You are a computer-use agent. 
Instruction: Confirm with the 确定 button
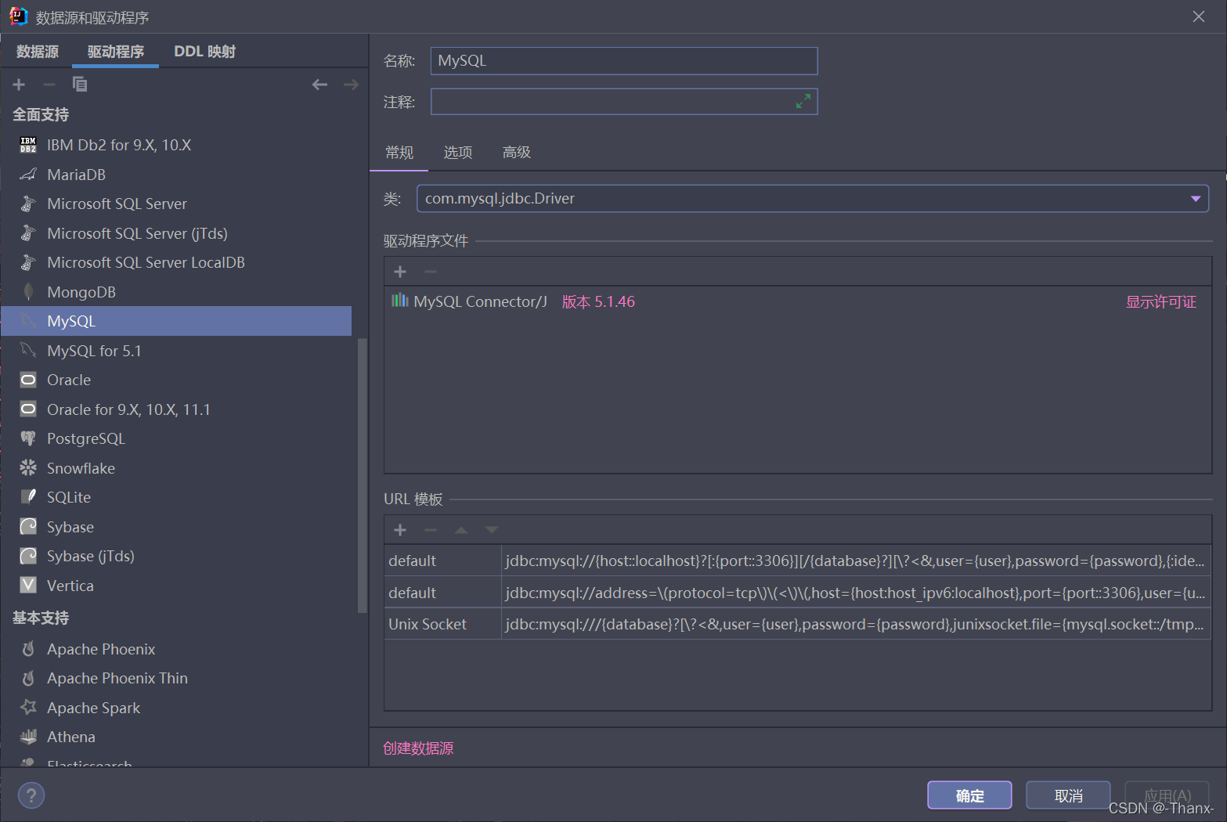click(969, 795)
